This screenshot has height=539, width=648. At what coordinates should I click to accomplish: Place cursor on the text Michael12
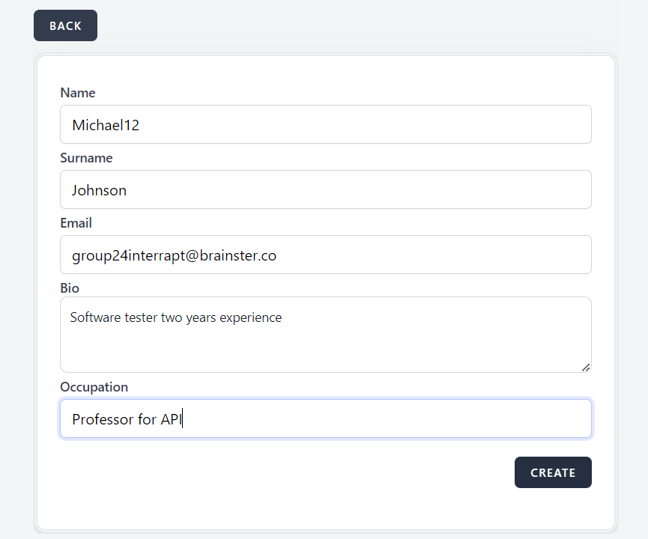(106, 125)
